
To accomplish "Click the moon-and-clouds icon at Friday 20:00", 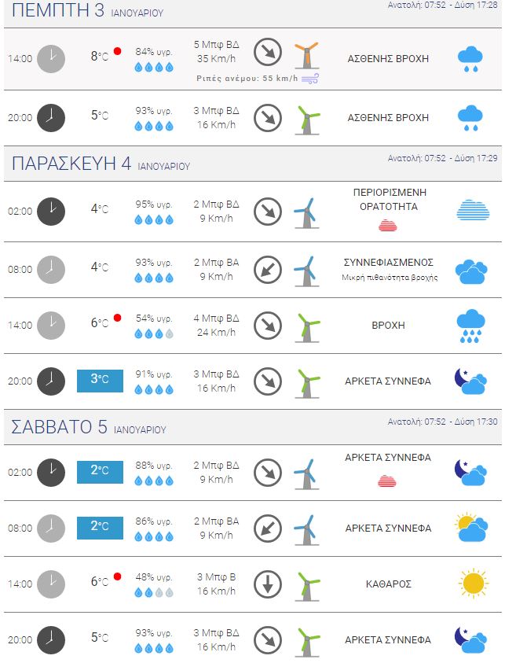I will 470,381.
